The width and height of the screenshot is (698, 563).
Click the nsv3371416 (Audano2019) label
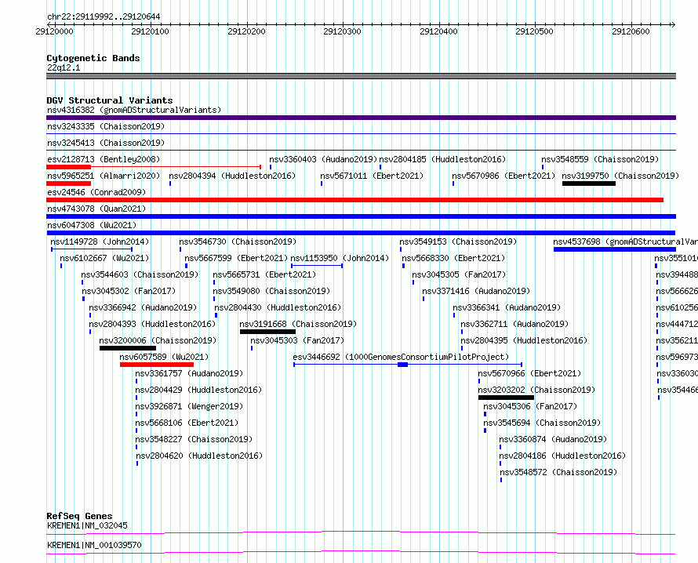tap(476, 291)
